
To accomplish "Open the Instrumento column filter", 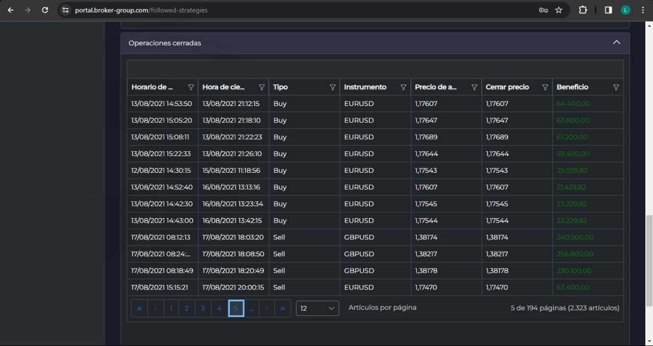I will point(404,87).
